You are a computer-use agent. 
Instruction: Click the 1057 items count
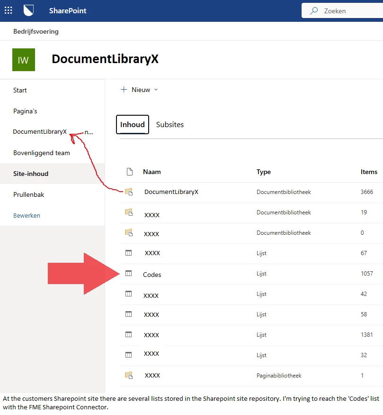pos(367,273)
